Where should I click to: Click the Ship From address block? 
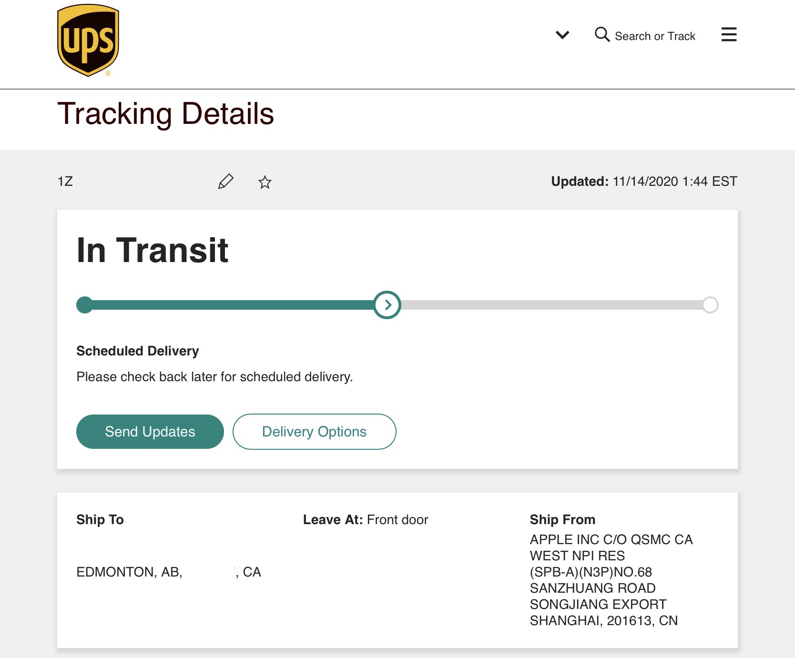(x=611, y=580)
